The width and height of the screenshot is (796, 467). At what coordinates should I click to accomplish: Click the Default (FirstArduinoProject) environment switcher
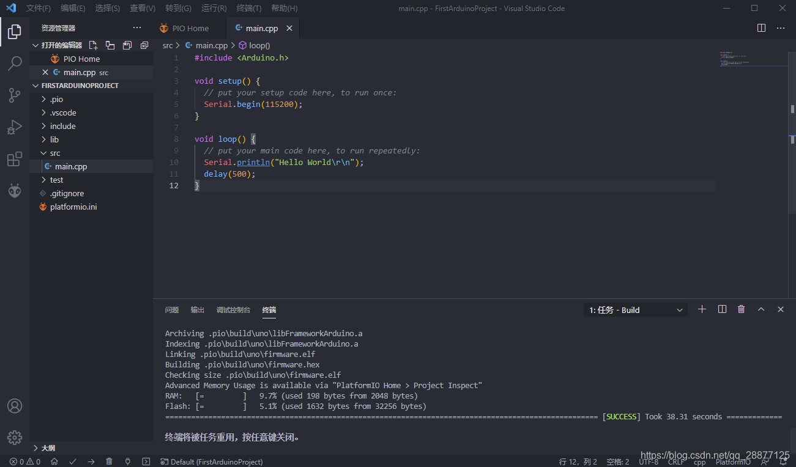212,461
